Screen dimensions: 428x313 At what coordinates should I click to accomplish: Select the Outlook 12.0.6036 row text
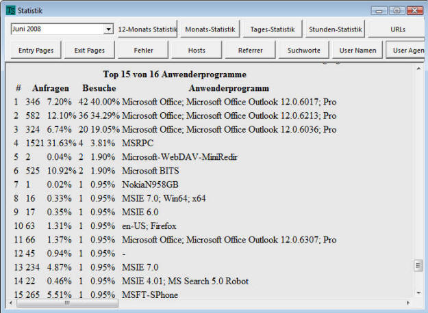229,129
